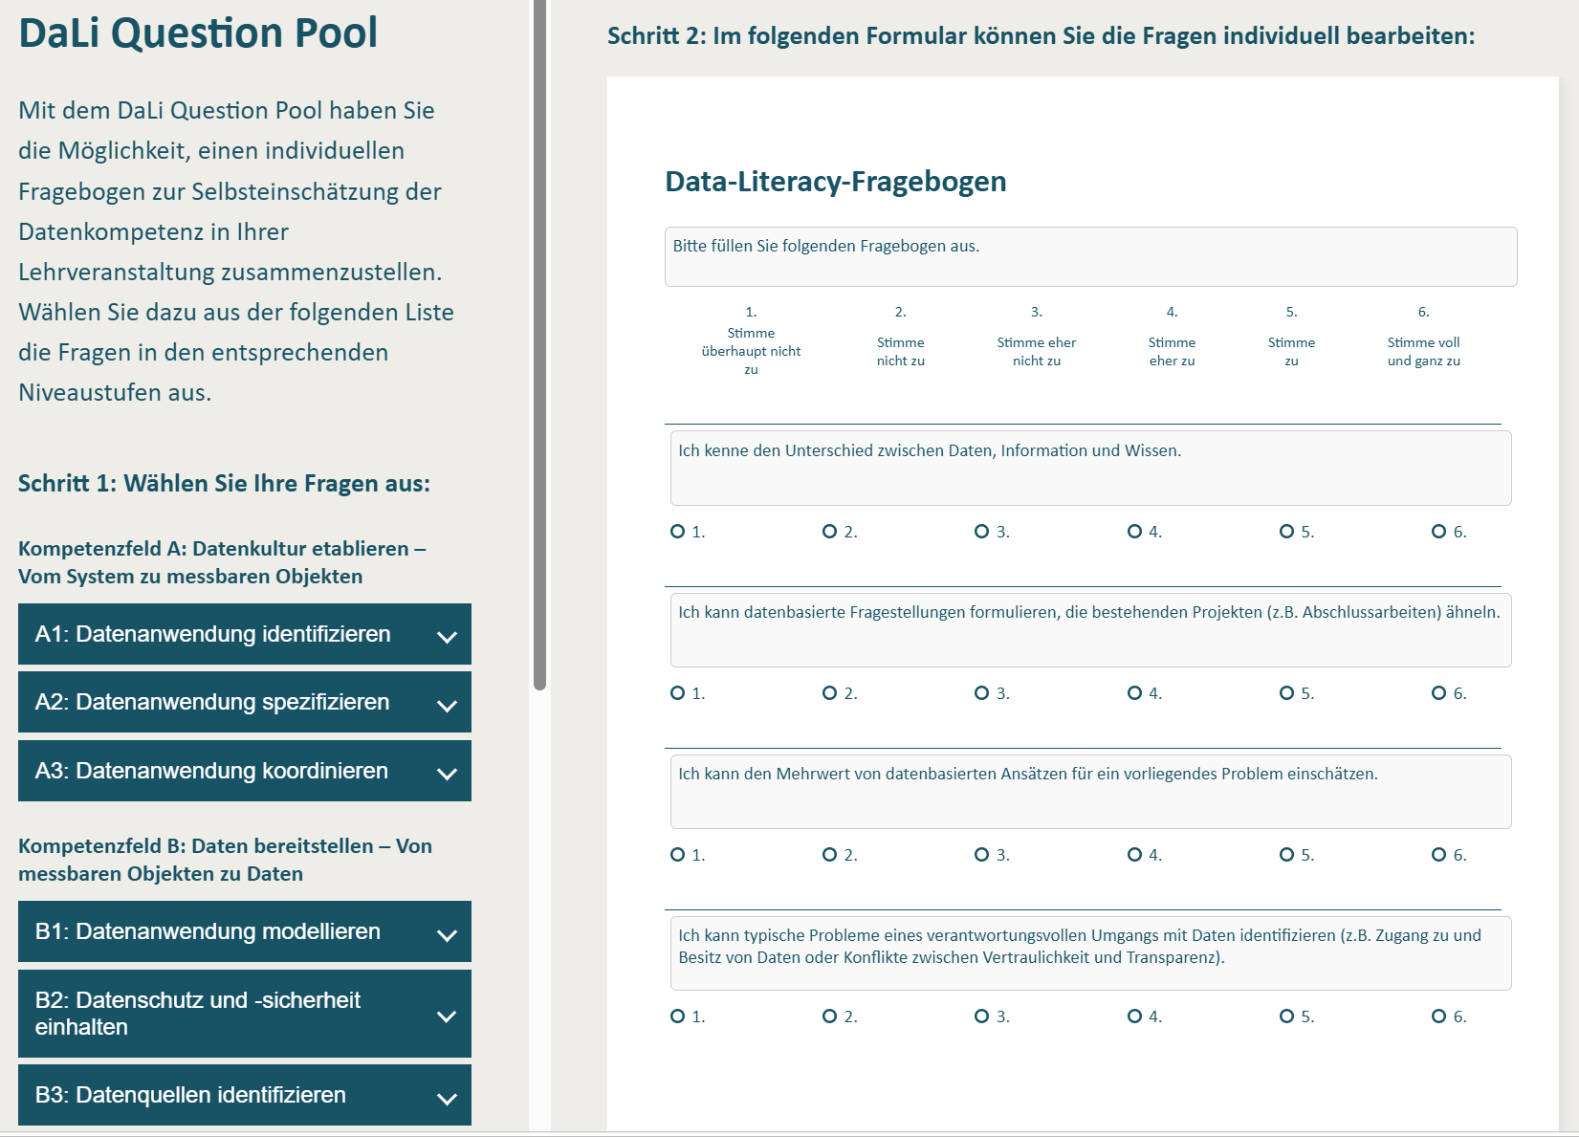Click 'Schritt 1: Wählen Sie Ihre Fragen aus' heading
The height and width of the screenshot is (1137, 1579).
point(224,484)
